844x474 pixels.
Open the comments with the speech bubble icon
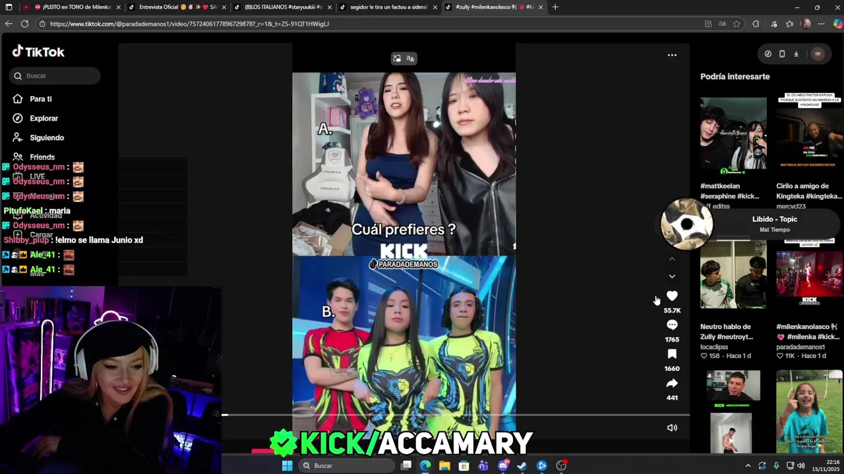pyautogui.click(x=672, y=325)
